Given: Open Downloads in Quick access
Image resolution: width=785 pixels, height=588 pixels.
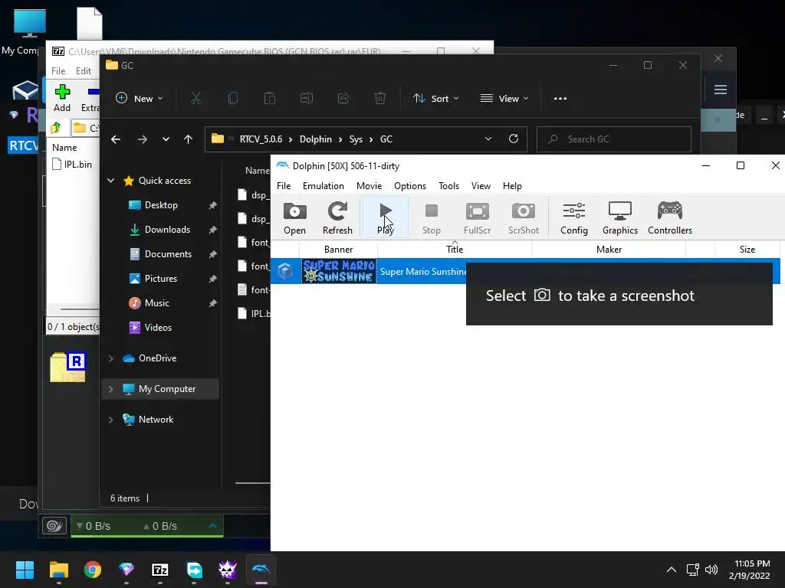Looking at the screenshot, I should (x=167, y=230).
